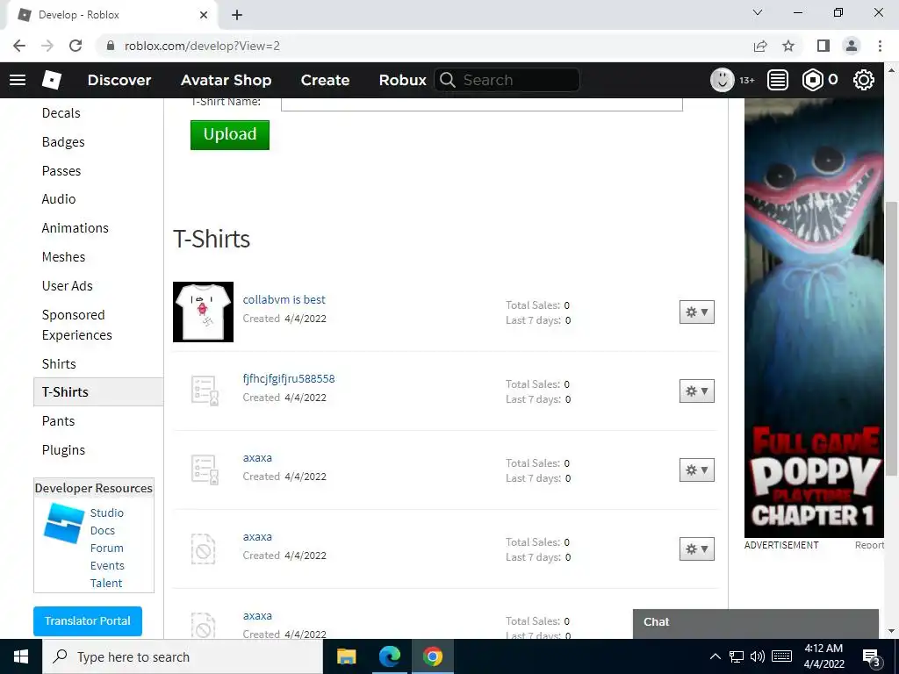Open the Windows notification center icon
The height and width of the screenshot is (674, 899).
click(x=872, y=656)
